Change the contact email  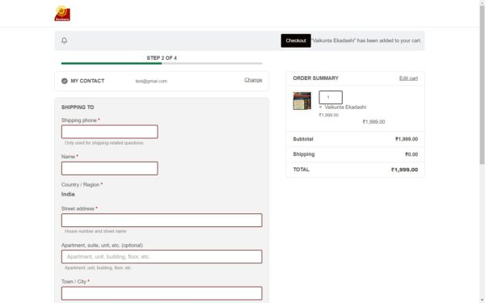253,80
